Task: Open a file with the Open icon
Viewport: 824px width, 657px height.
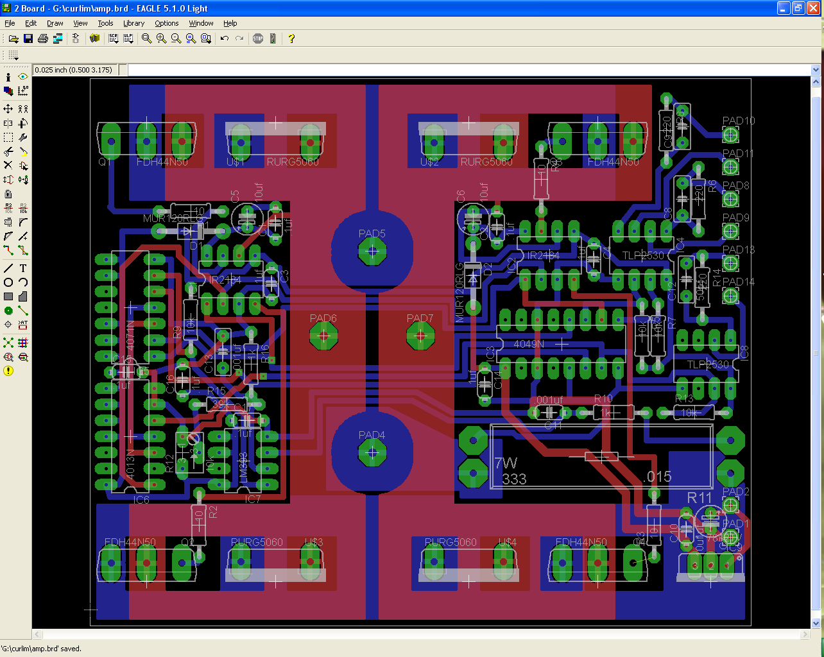Action: [x=13, y=38]
